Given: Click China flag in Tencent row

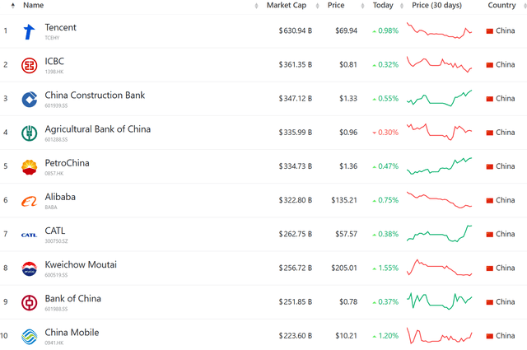Looking at the screenshot, I should [490, 31].
